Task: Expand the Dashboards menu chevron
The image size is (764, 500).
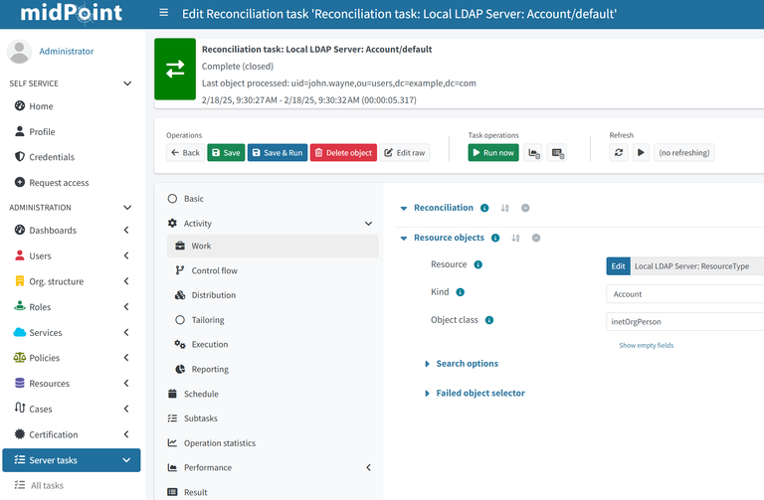Action: coord(126,230)
